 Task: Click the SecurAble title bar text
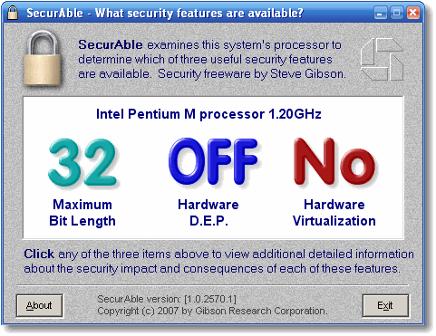[165, 13]
